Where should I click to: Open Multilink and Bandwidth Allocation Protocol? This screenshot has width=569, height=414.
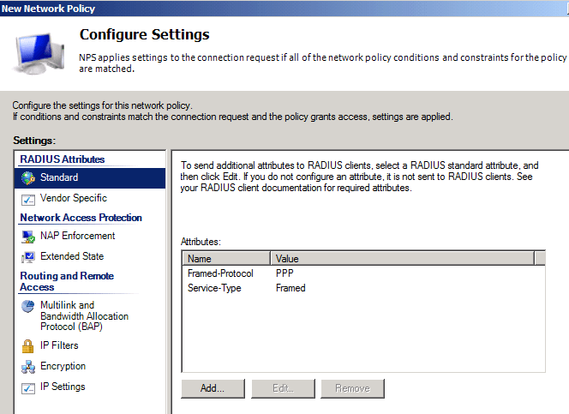(84, 316)
